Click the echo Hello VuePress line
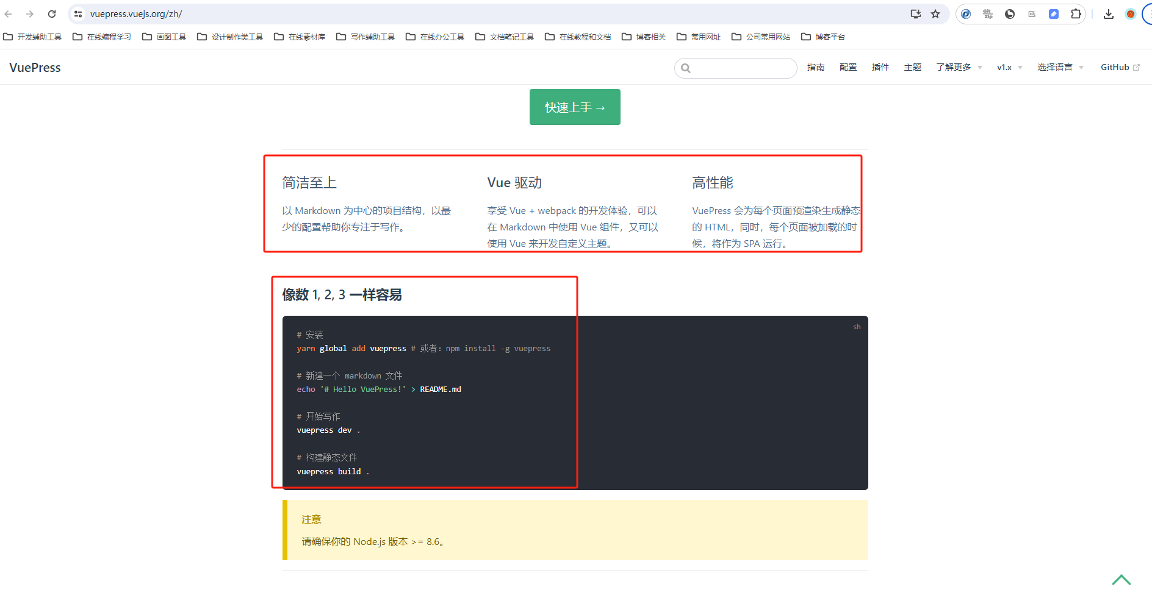 pyautogui.click(x=379, y=390)
